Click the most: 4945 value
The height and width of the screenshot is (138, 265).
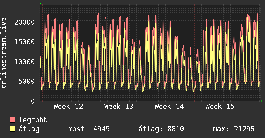pos(89,129)
